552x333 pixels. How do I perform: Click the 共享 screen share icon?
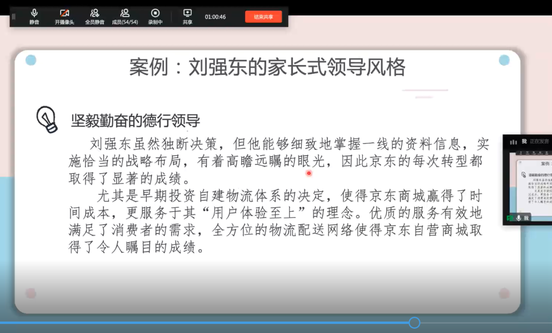[187, 13]
